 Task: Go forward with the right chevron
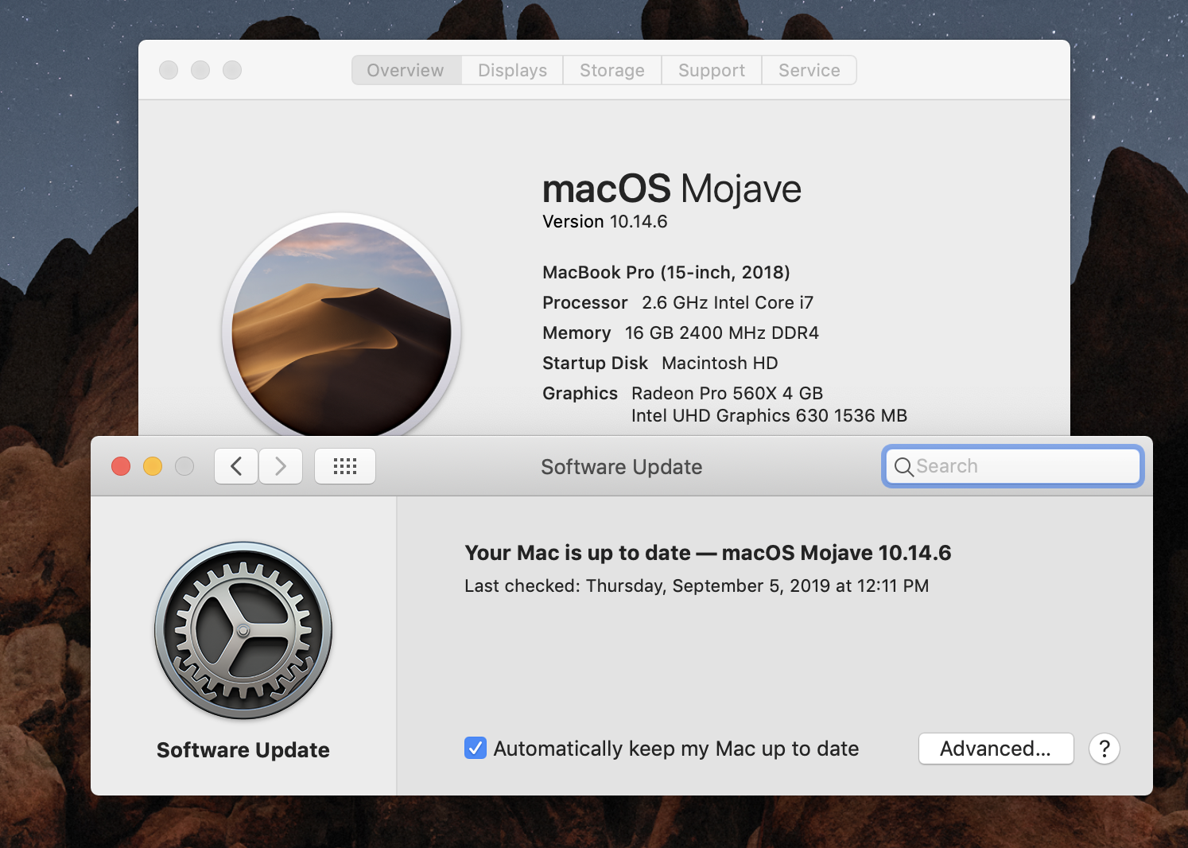[x=281, y=466]
